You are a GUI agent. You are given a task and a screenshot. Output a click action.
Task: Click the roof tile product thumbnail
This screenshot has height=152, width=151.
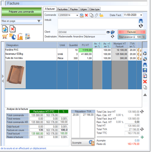pyautogui.click(x=16, y=74)
